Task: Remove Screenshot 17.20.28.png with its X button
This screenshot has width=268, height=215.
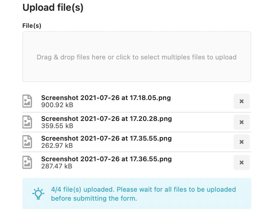Action: click(241, 122)
